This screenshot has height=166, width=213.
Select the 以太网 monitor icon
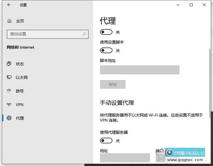pyautogui.click(x=9, y=77)
